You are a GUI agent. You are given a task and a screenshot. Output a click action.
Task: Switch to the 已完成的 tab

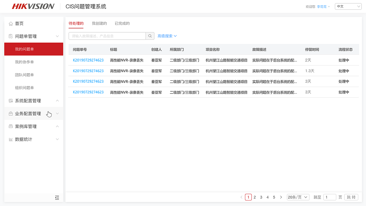tap(122, 23)
